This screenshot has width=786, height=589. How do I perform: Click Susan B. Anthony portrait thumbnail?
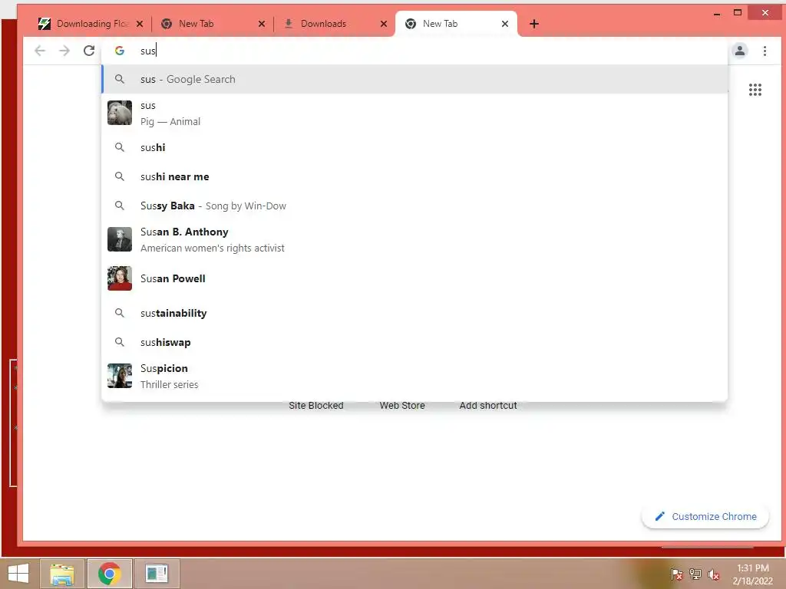tap(120, 239)
